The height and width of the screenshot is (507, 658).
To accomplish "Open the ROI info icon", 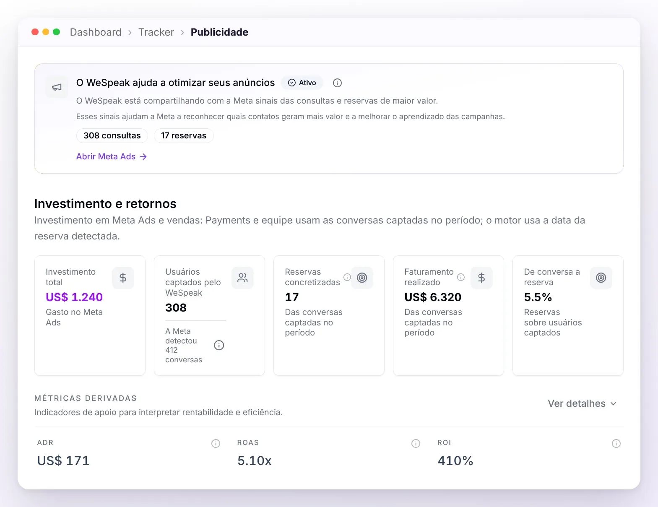I will [x=616, y=443].
